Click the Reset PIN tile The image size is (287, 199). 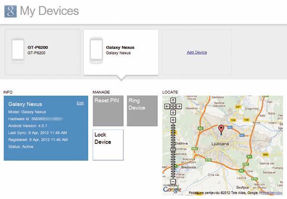click(x=108, y=111)
